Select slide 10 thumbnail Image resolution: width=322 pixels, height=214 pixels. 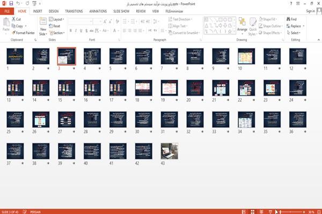246,56
